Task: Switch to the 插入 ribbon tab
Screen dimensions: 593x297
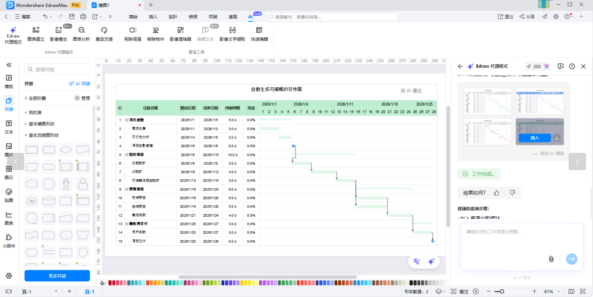Action: point(153,17)
